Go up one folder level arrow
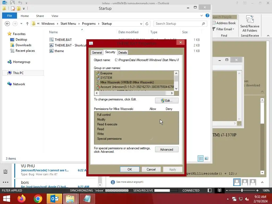The width and height of the screenshot is (272, 204). pos(27,24)
